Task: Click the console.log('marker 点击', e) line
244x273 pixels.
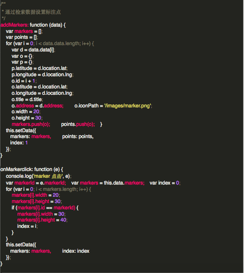Action: tap(39, 176)
